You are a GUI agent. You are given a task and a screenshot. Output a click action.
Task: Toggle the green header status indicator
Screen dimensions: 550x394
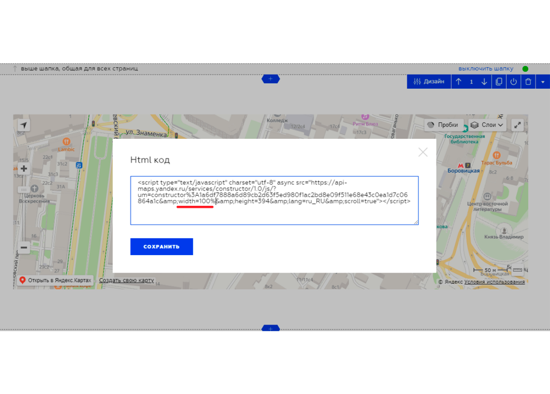click(x=525, y=69)
